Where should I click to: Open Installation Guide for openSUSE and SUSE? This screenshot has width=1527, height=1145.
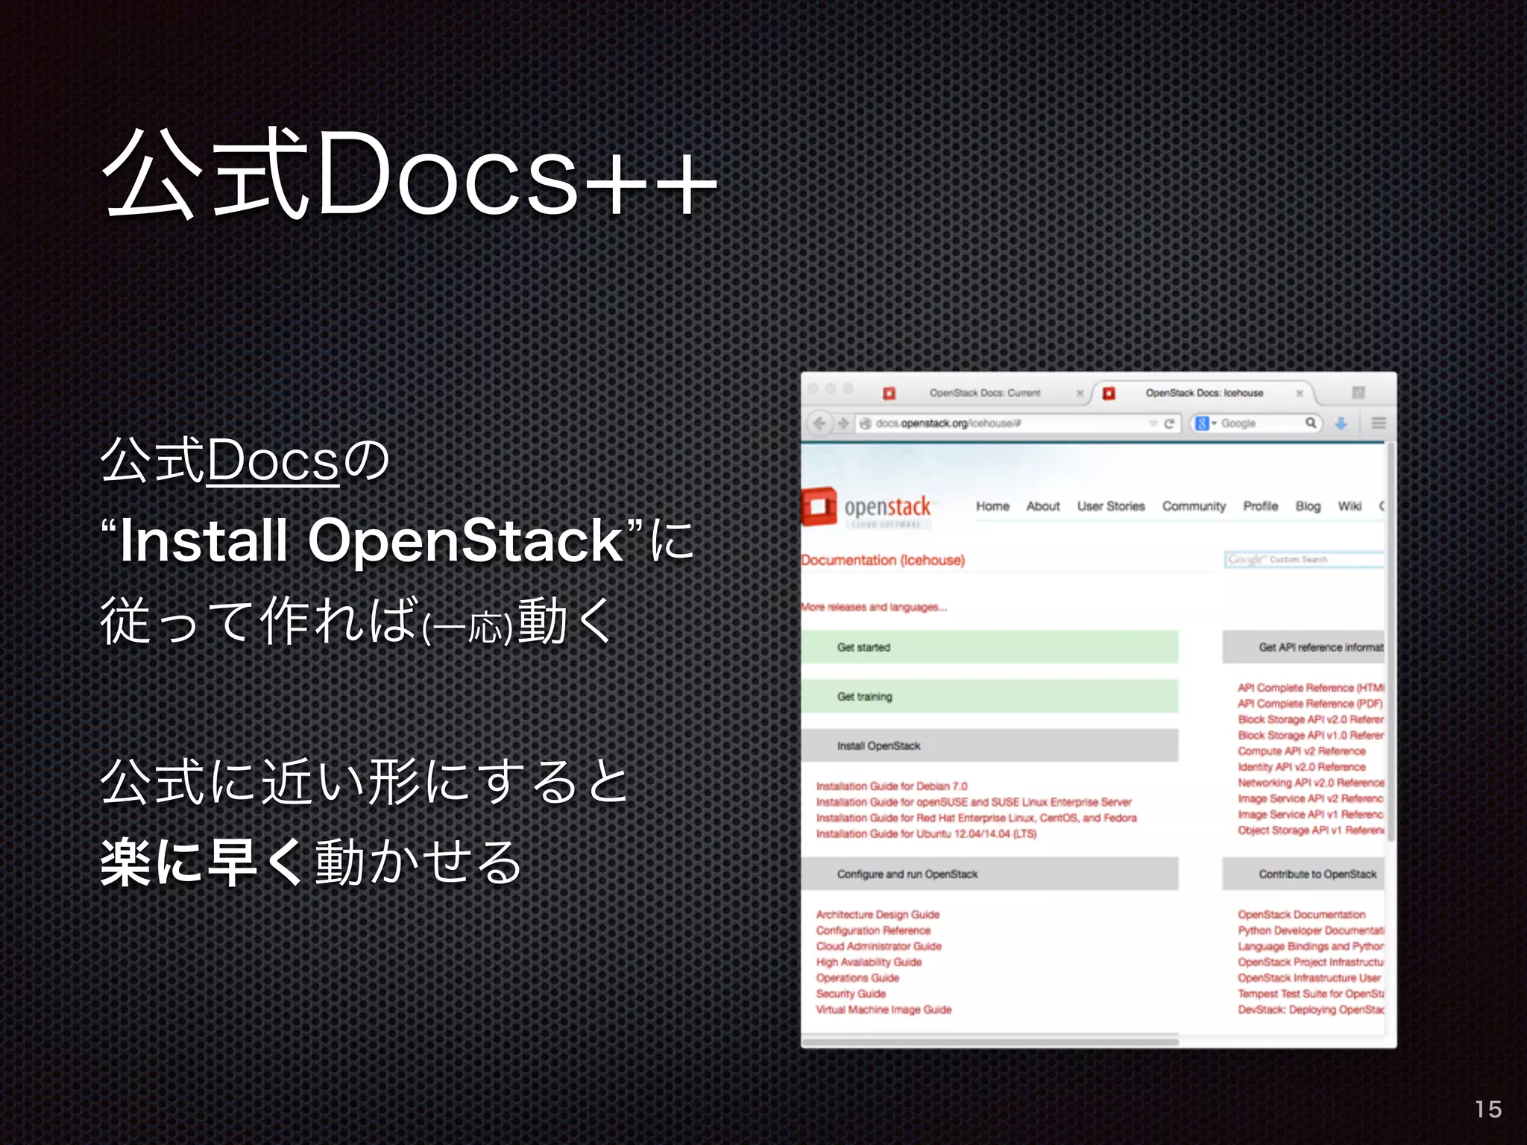pos(974,802)
